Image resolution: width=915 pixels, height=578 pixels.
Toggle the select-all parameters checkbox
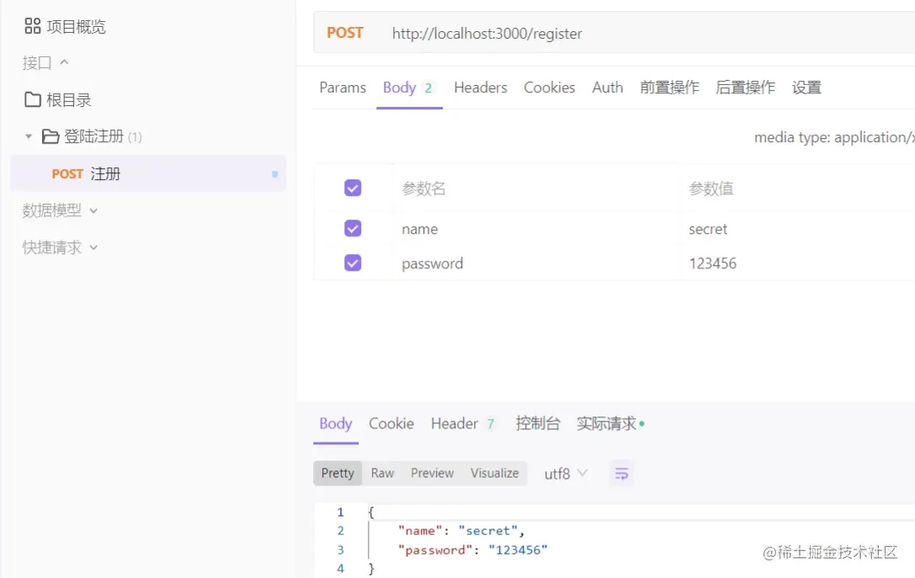(353, 188)
